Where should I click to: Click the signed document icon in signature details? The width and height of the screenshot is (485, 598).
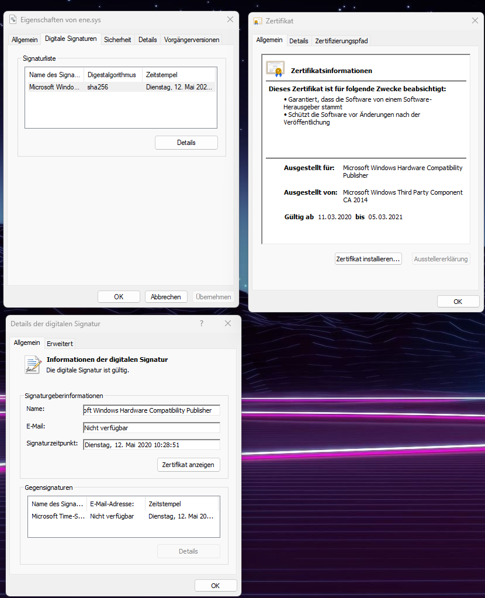(x=33, y=364)
